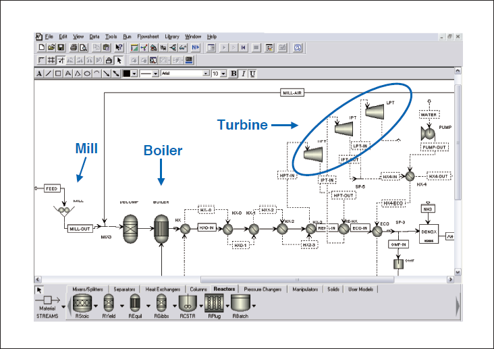Open the font size dropdown
This screenshot has width=494, height=349.
(225, 73)
